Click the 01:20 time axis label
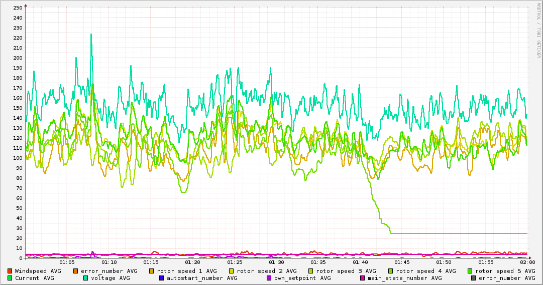The image size is (543, 285). tap(193, 262)
